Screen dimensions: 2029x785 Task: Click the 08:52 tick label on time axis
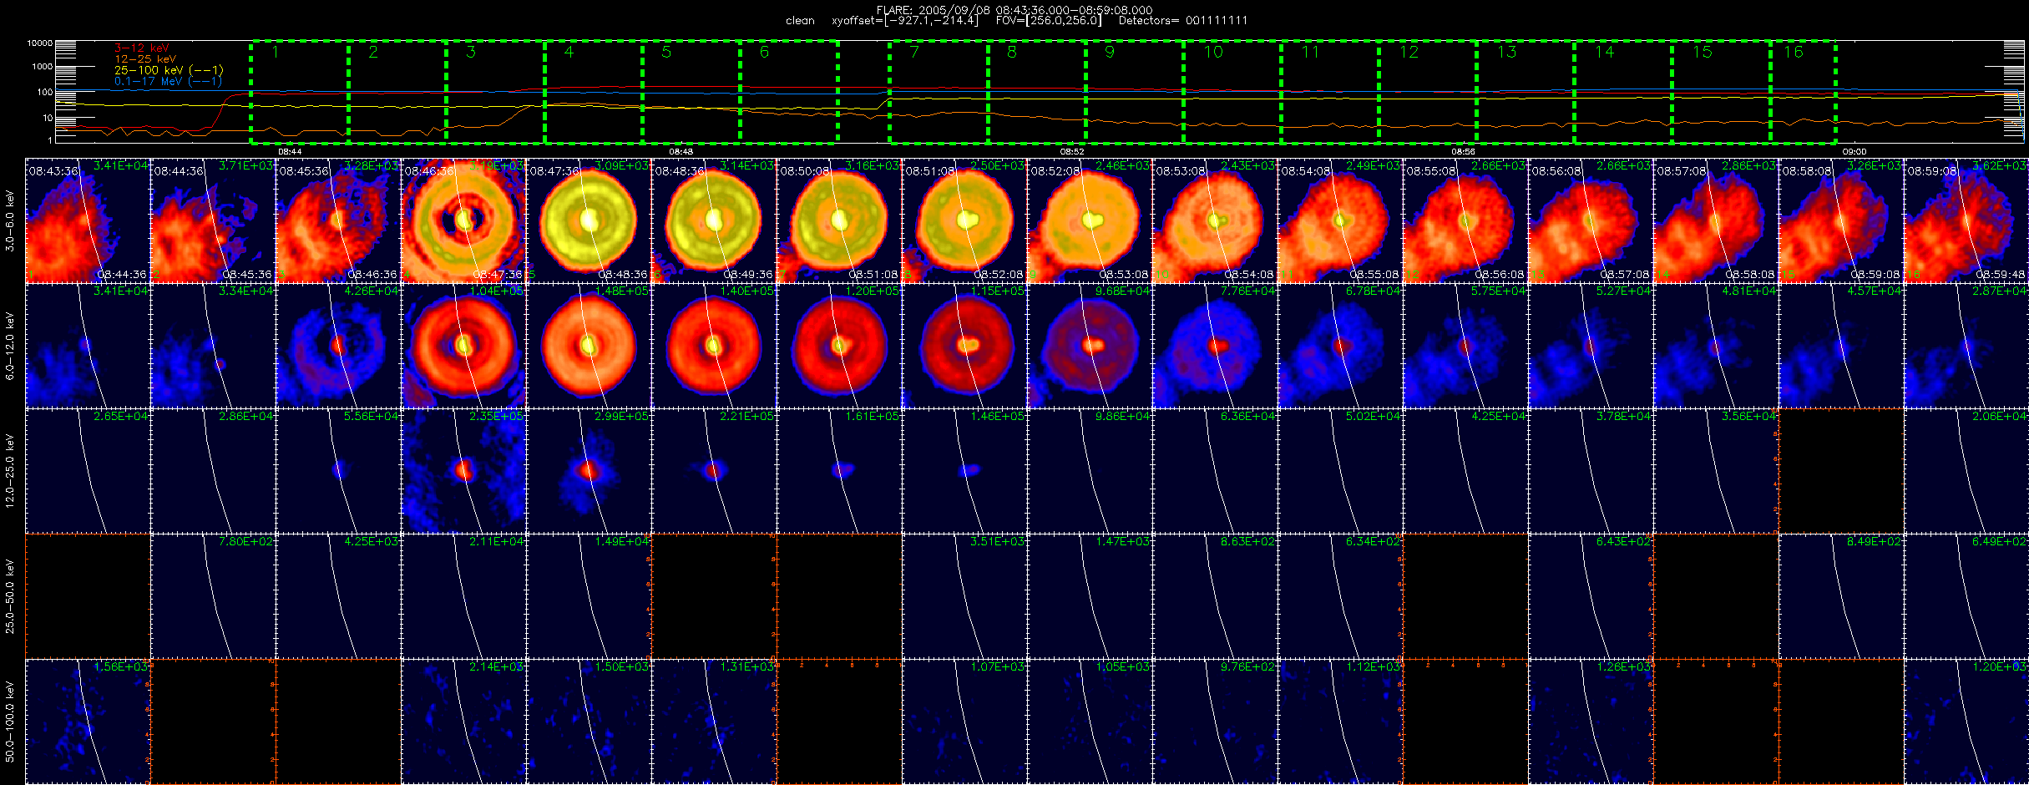1072,151
